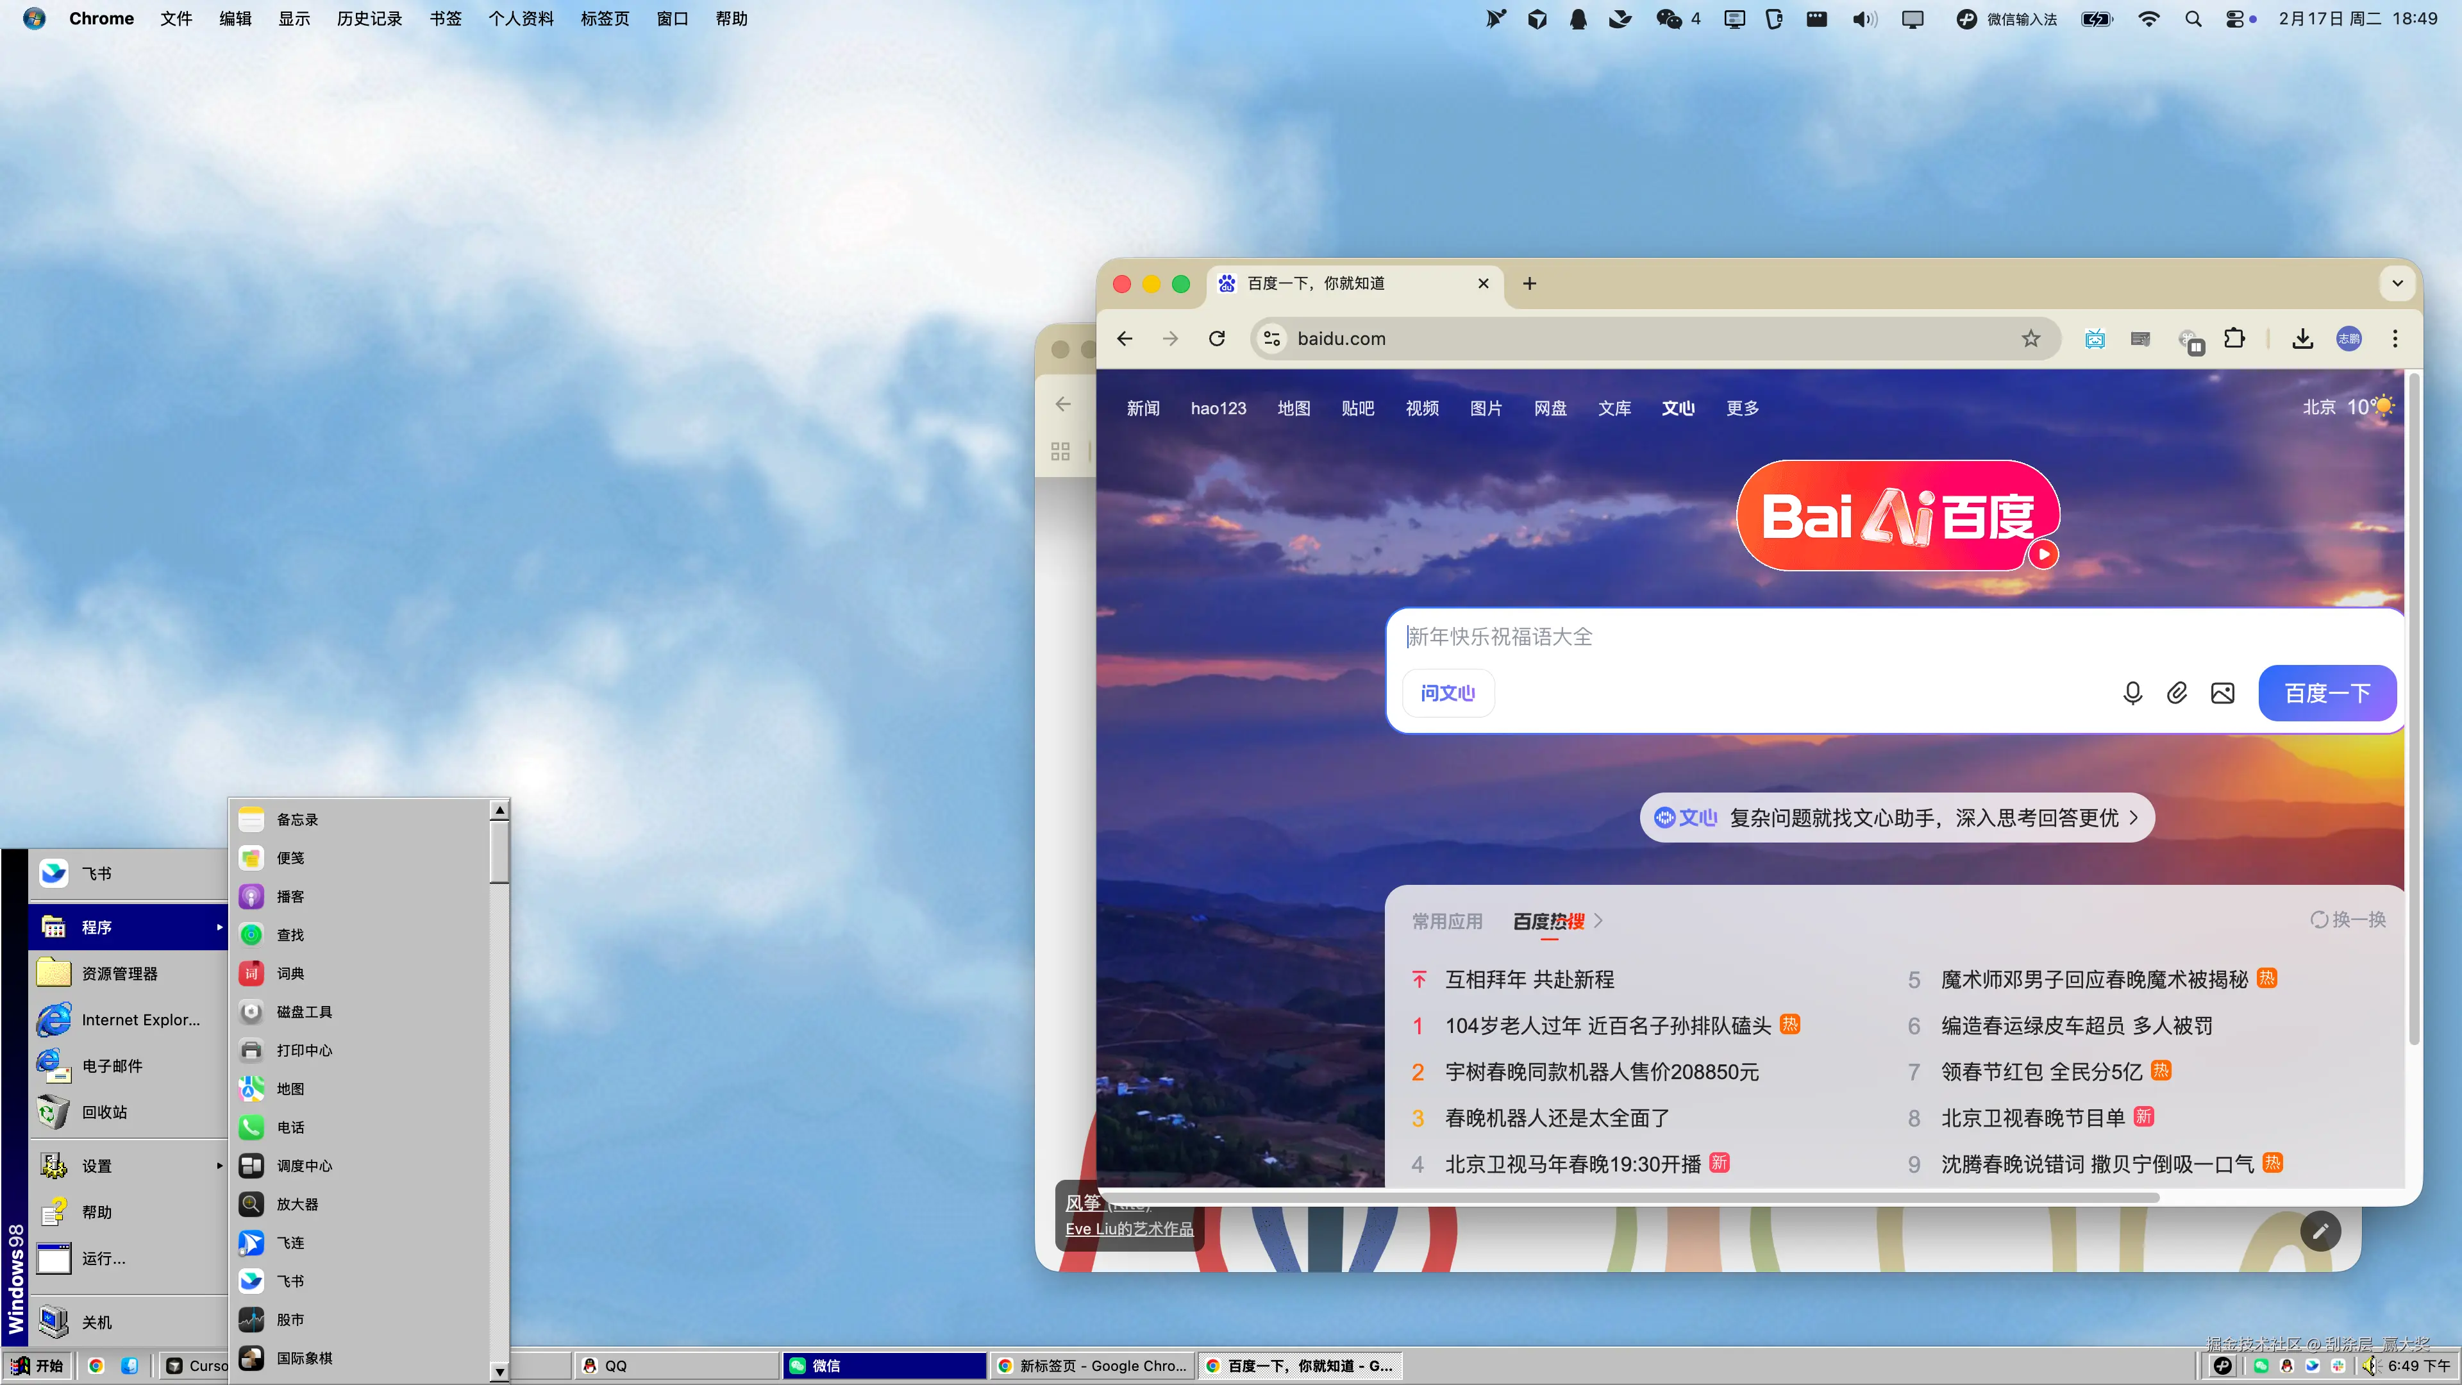The height and width of the screenshot is (1385, 2462).
Task: Switch to the 常用应用 tab
Action: tap(1447, 921)
